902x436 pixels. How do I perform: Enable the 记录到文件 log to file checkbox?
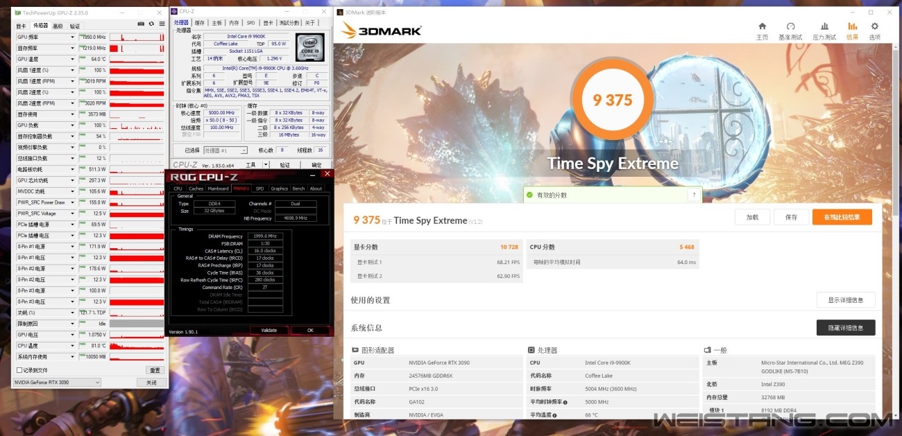pyautogui.click(x=19, y=370)
